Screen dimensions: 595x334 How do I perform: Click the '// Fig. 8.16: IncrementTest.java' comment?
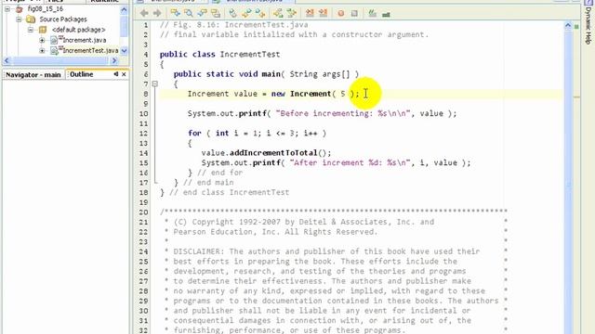[233, 25]
